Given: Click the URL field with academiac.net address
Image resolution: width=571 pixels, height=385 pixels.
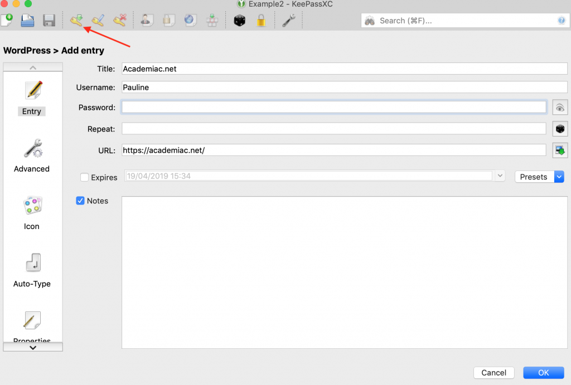Looking at the screenshot, I should point(333,150).
